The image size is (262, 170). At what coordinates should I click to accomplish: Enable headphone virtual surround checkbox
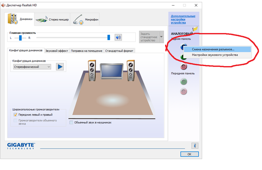[x=71, y=123]
